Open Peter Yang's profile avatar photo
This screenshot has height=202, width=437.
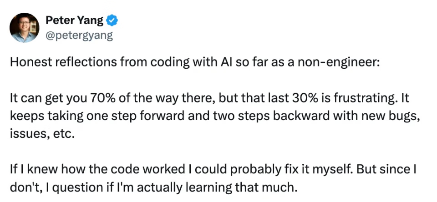pyautogui.click(x=24, y=28)
